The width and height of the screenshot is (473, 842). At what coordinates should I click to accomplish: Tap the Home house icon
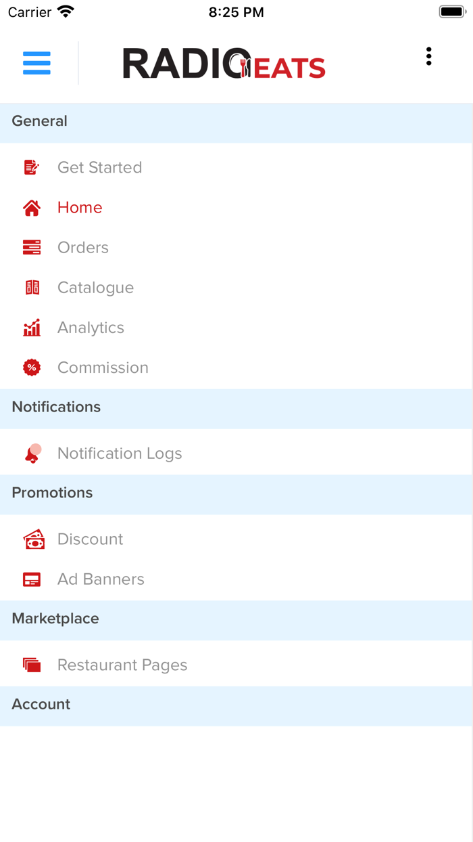32,208
